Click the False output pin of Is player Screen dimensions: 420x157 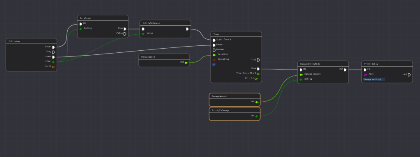pos(125,34)
